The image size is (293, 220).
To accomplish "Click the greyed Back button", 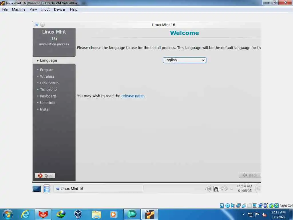I will (250, 175).
